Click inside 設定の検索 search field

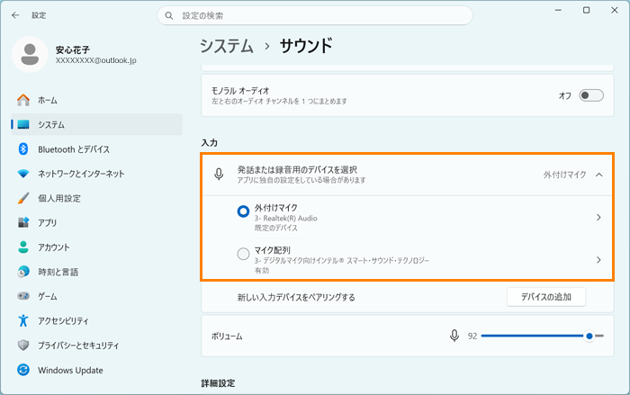click(315, 15)
